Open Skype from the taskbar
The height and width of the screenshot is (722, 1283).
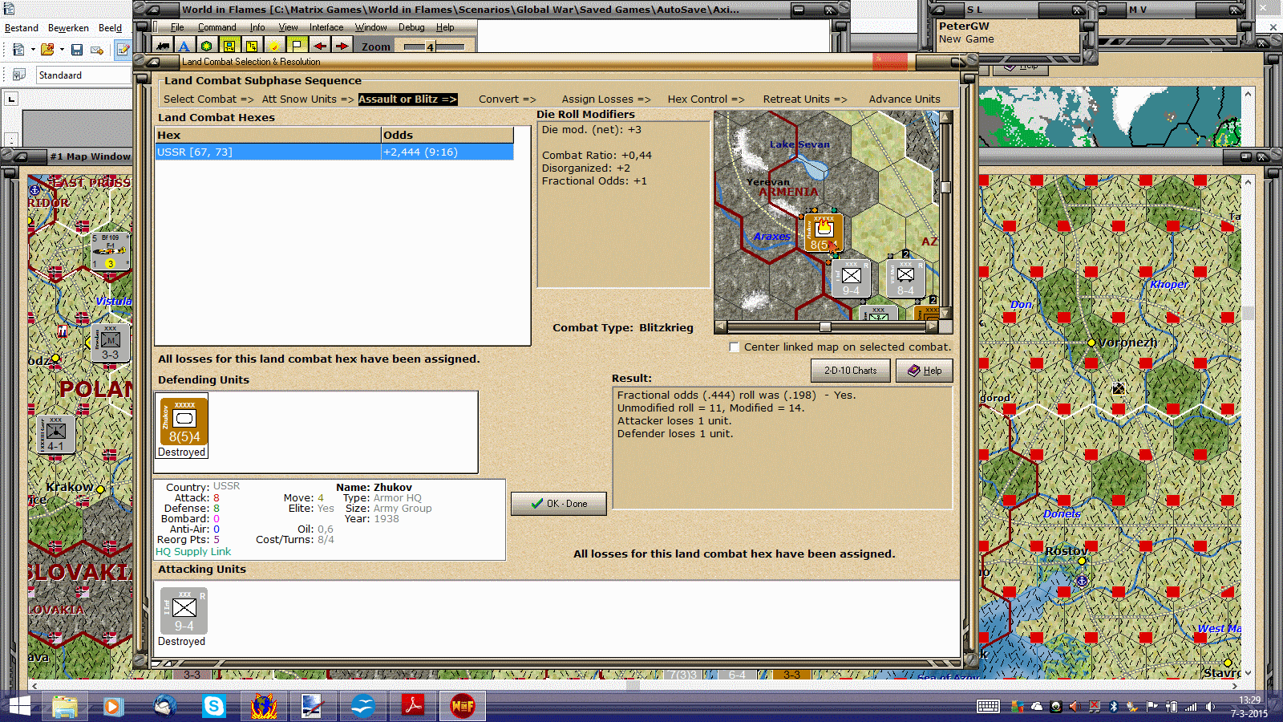214,706
